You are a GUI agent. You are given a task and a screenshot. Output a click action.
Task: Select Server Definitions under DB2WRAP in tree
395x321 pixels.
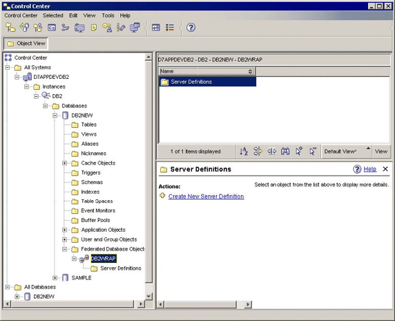[121, 268]
